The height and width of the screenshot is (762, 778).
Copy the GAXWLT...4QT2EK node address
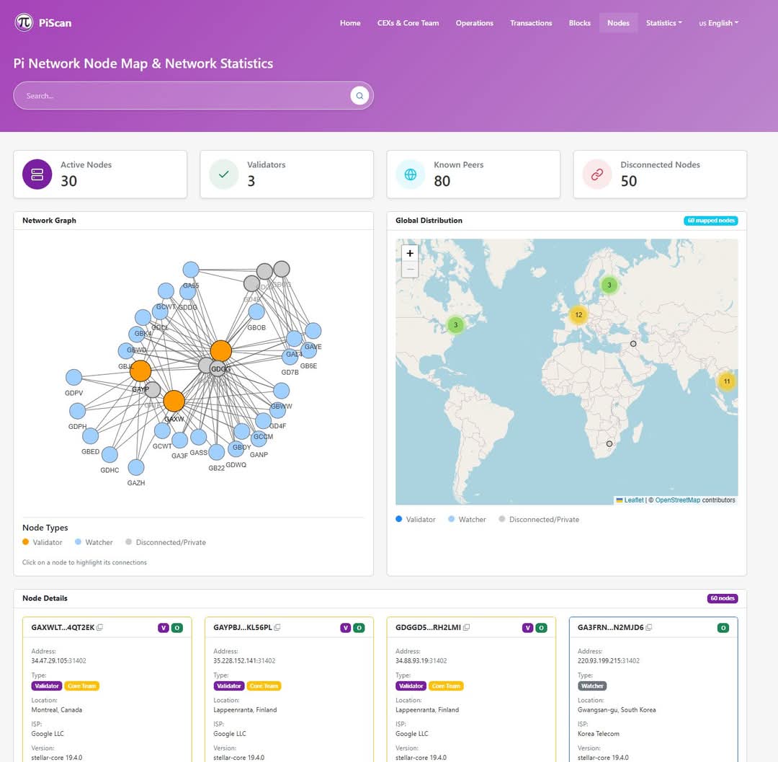point(99,627)
